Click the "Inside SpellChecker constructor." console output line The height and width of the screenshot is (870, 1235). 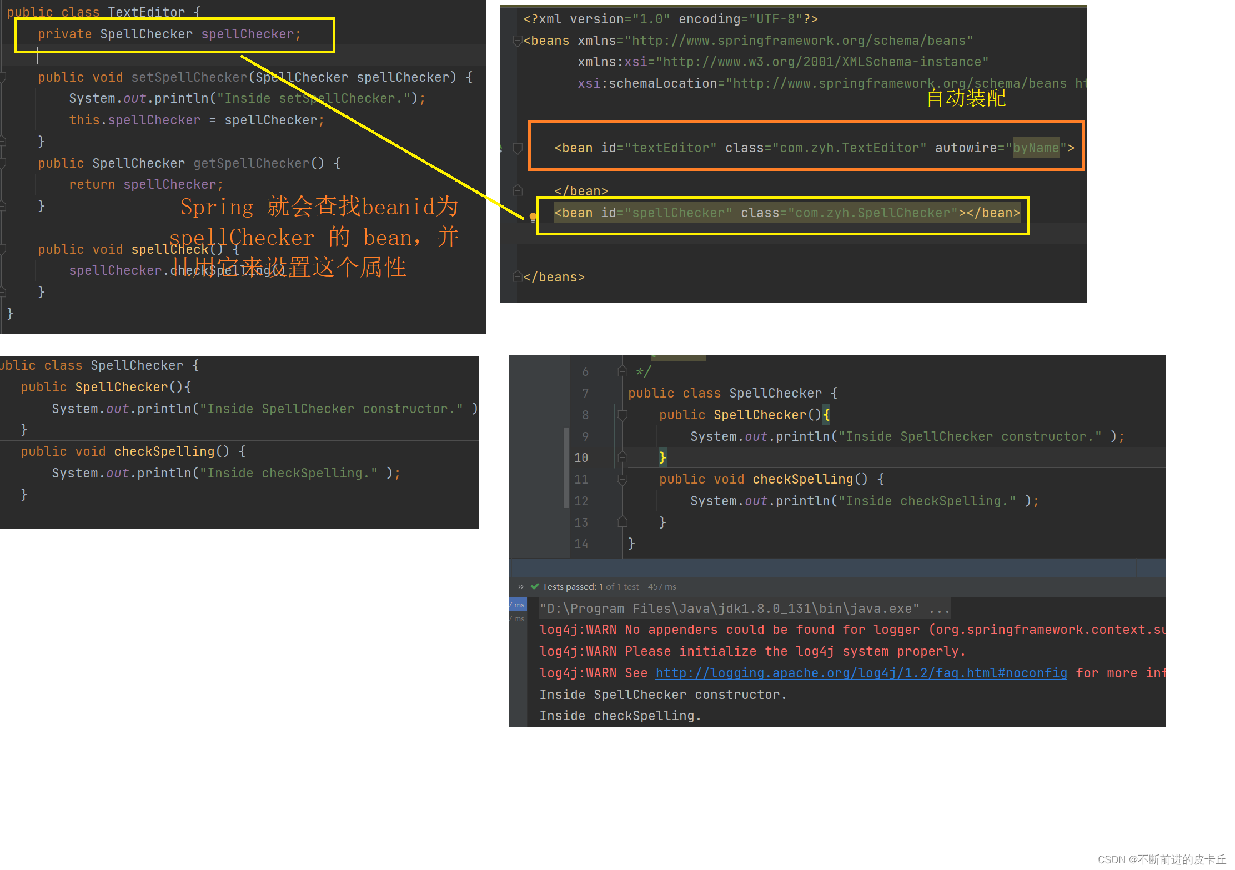pyautogui.click(x=663, y=695)
